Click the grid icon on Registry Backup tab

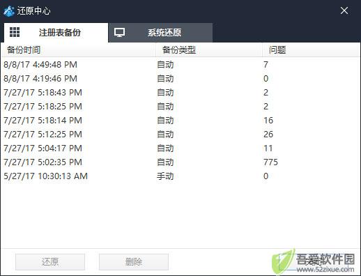tap(15, 32)
